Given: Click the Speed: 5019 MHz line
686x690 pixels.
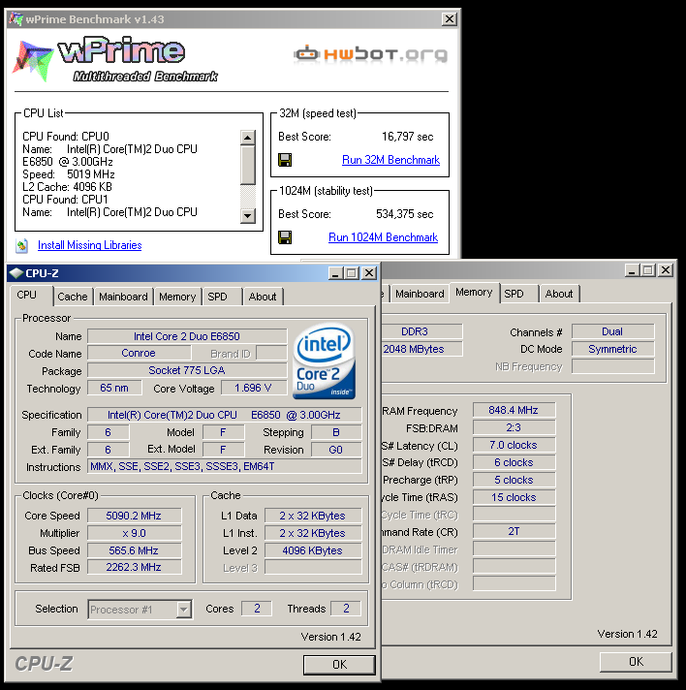Looking at the screenshot, I should point(69,174).
